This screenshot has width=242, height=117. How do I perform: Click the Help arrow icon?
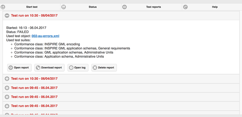point(185,7)
